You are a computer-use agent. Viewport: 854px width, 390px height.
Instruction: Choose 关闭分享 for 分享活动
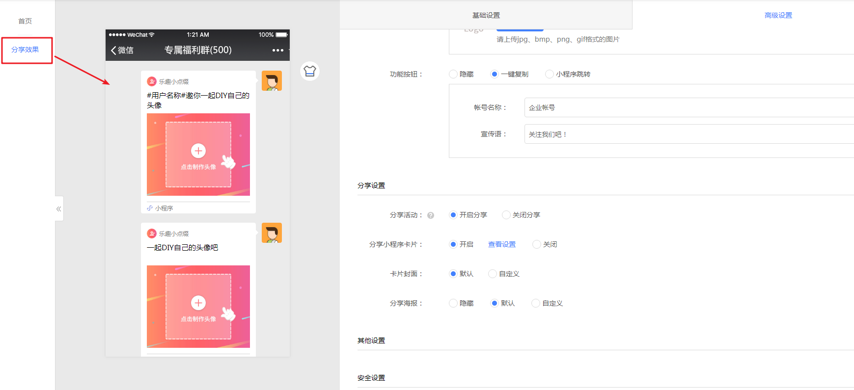[506, 215]
